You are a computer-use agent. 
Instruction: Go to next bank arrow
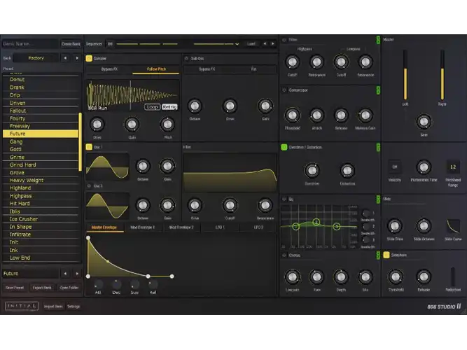pos(77,58)
